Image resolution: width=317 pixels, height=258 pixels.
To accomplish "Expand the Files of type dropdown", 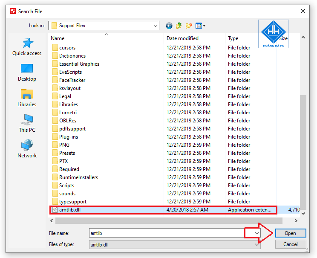I will tap(257, 245).
